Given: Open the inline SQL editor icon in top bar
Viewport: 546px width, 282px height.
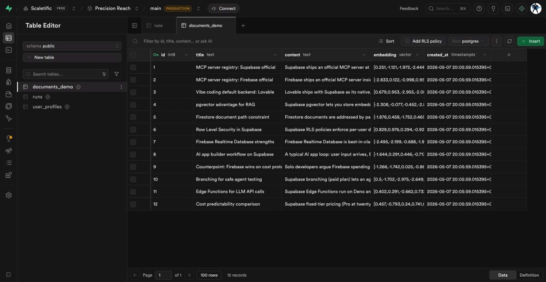Looking at the screenshot, I should tap(508, 8).
